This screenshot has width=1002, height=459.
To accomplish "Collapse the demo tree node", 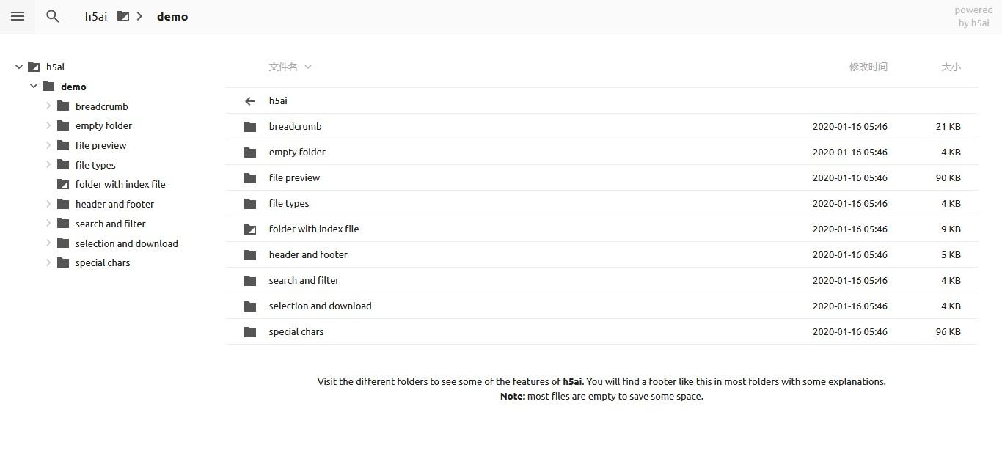I will click(x=34, y=87).
